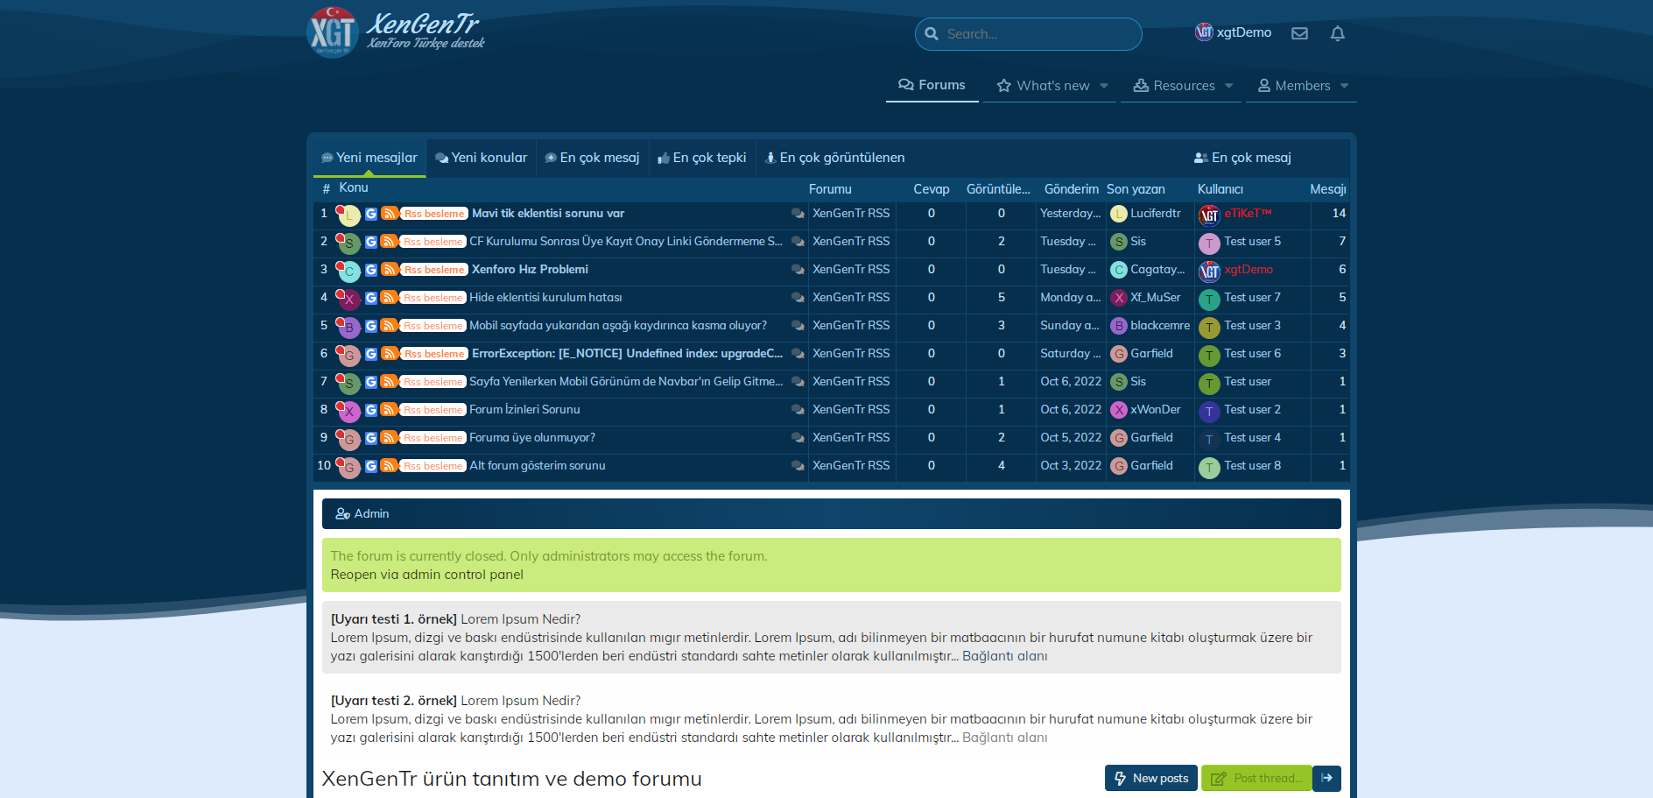
Task: Click blackcemre's round avatar
Action: pos(1119,326)
